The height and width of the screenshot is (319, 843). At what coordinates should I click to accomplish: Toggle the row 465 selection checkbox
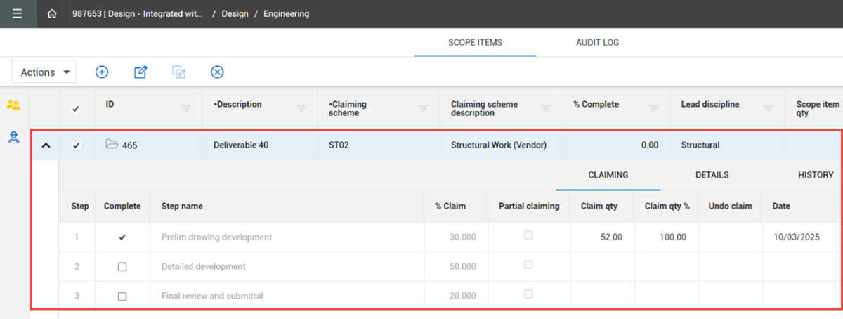point(77,145)
